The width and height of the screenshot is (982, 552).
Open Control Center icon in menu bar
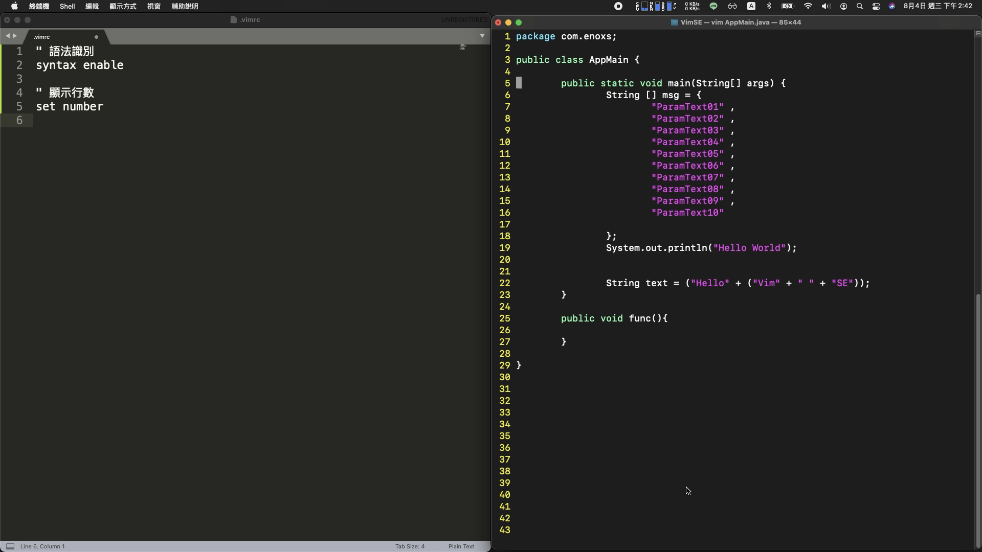(x=876, y=6)
